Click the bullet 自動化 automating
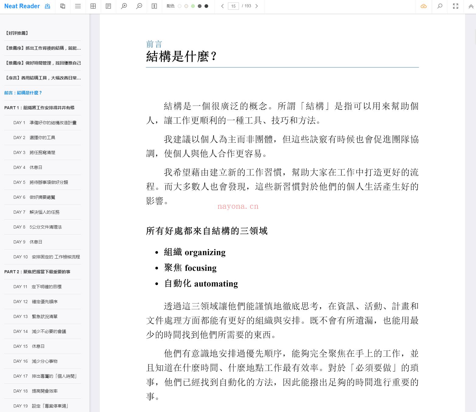The height and width of the screenshot is (412, 476). click(201, 284)
